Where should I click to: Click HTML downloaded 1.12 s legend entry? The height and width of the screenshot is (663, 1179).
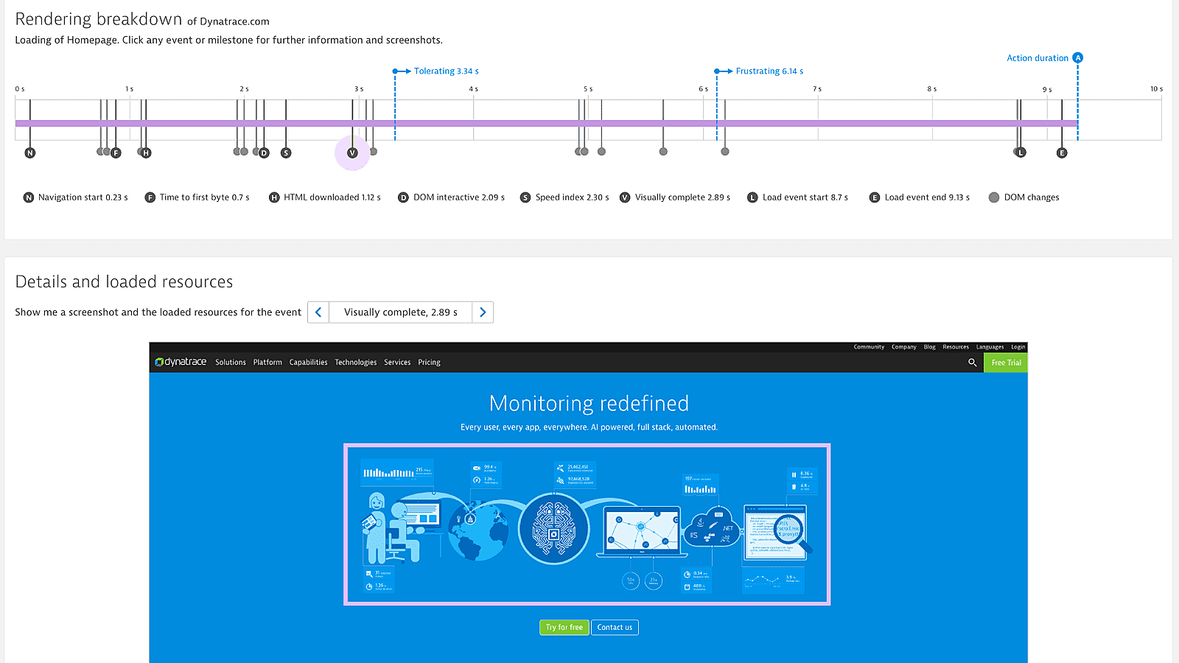click(x=325, y=197)
